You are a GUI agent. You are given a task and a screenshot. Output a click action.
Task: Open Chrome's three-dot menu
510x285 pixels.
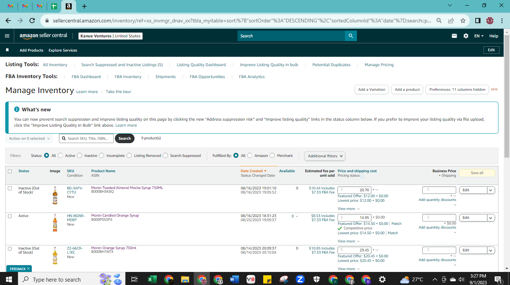502,21
